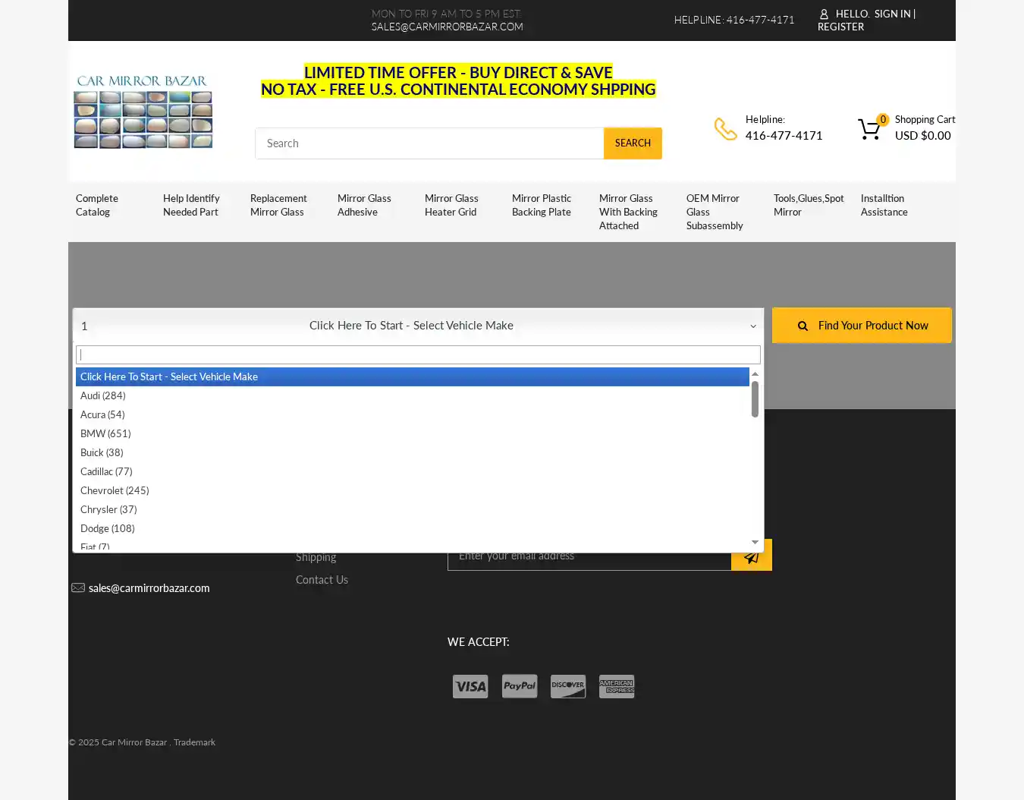This screenshot has height=800, width=1024.
Task: Click the email envelope icon in footer
Action: (78, 588)
